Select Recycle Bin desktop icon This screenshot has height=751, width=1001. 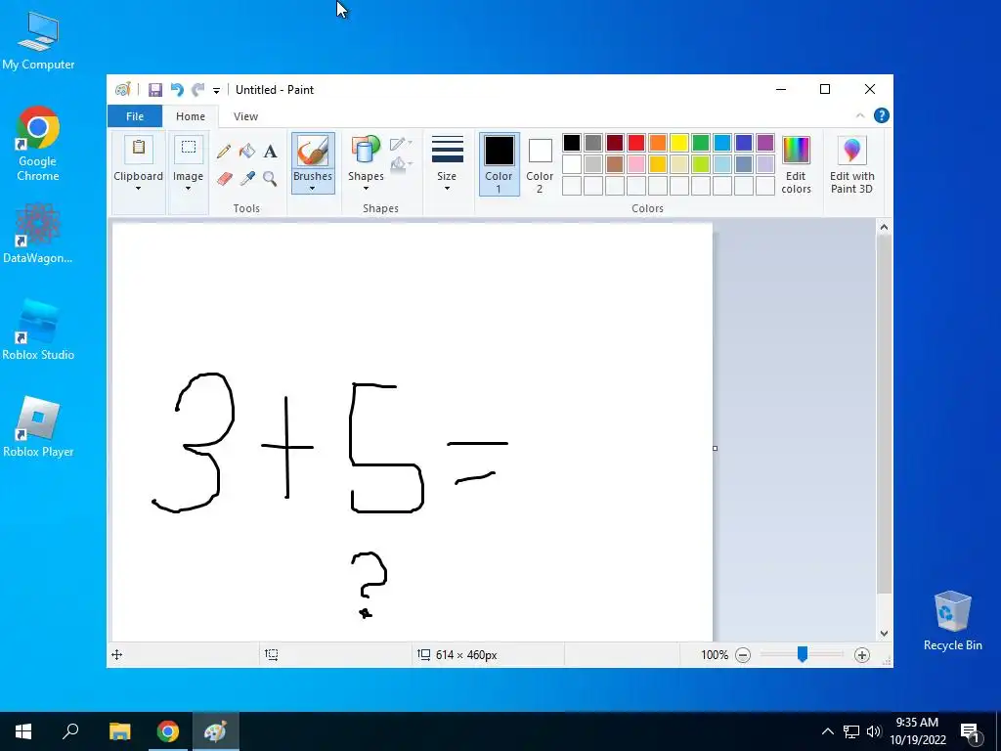952,621
